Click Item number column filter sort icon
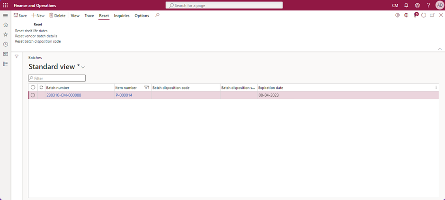 (147, 87)
